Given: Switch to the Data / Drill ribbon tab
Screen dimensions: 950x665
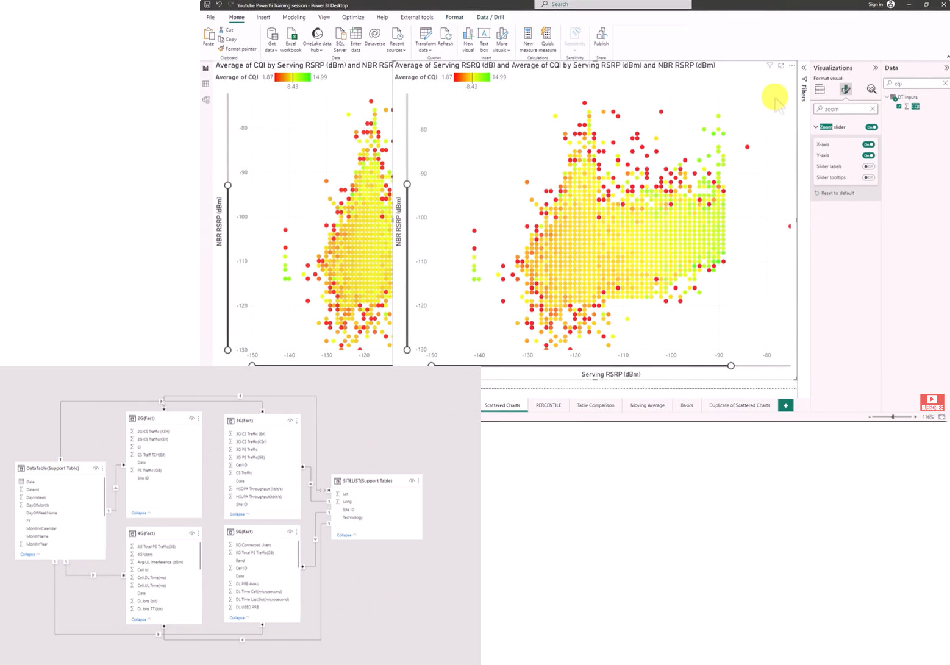Looking at the screenshot, I should (490, 17).
